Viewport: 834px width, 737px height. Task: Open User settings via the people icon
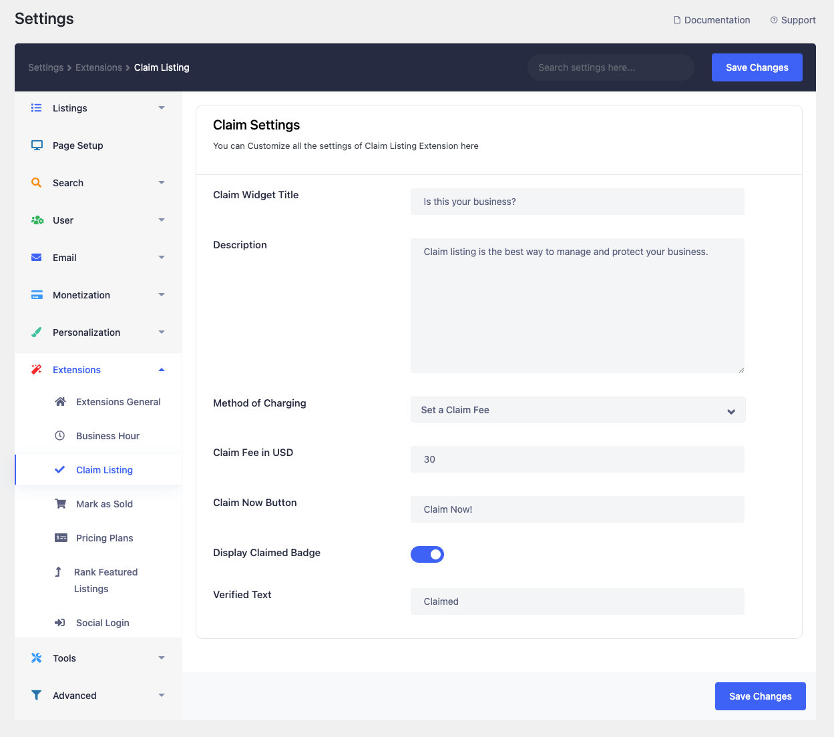pyautogui.click(x=36, y=220)
